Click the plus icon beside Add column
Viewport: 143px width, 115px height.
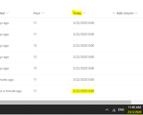click(114, 13)
